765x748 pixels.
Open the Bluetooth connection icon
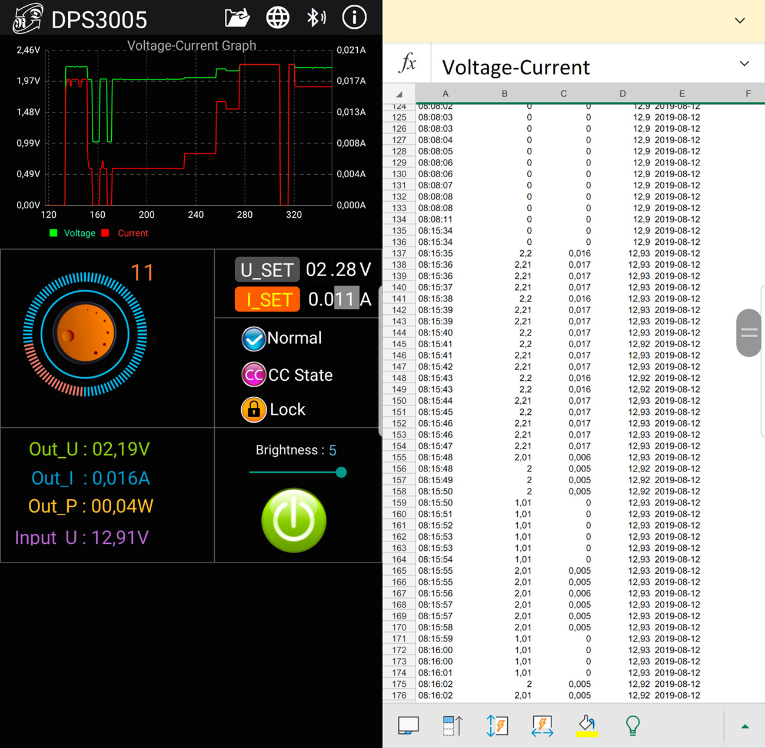(x=316, y=18)
